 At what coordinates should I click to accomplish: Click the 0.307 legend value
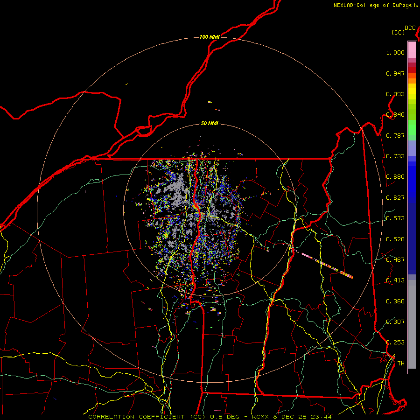[395, 322]
